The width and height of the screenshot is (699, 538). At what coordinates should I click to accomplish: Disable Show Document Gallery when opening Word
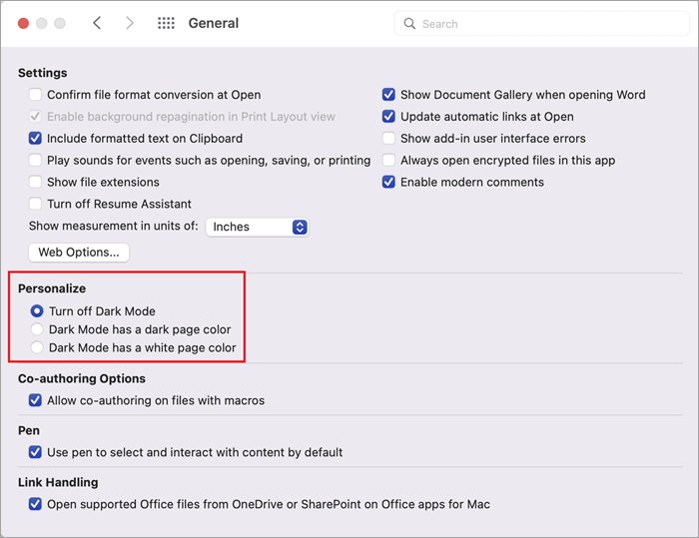click(389, 95)
